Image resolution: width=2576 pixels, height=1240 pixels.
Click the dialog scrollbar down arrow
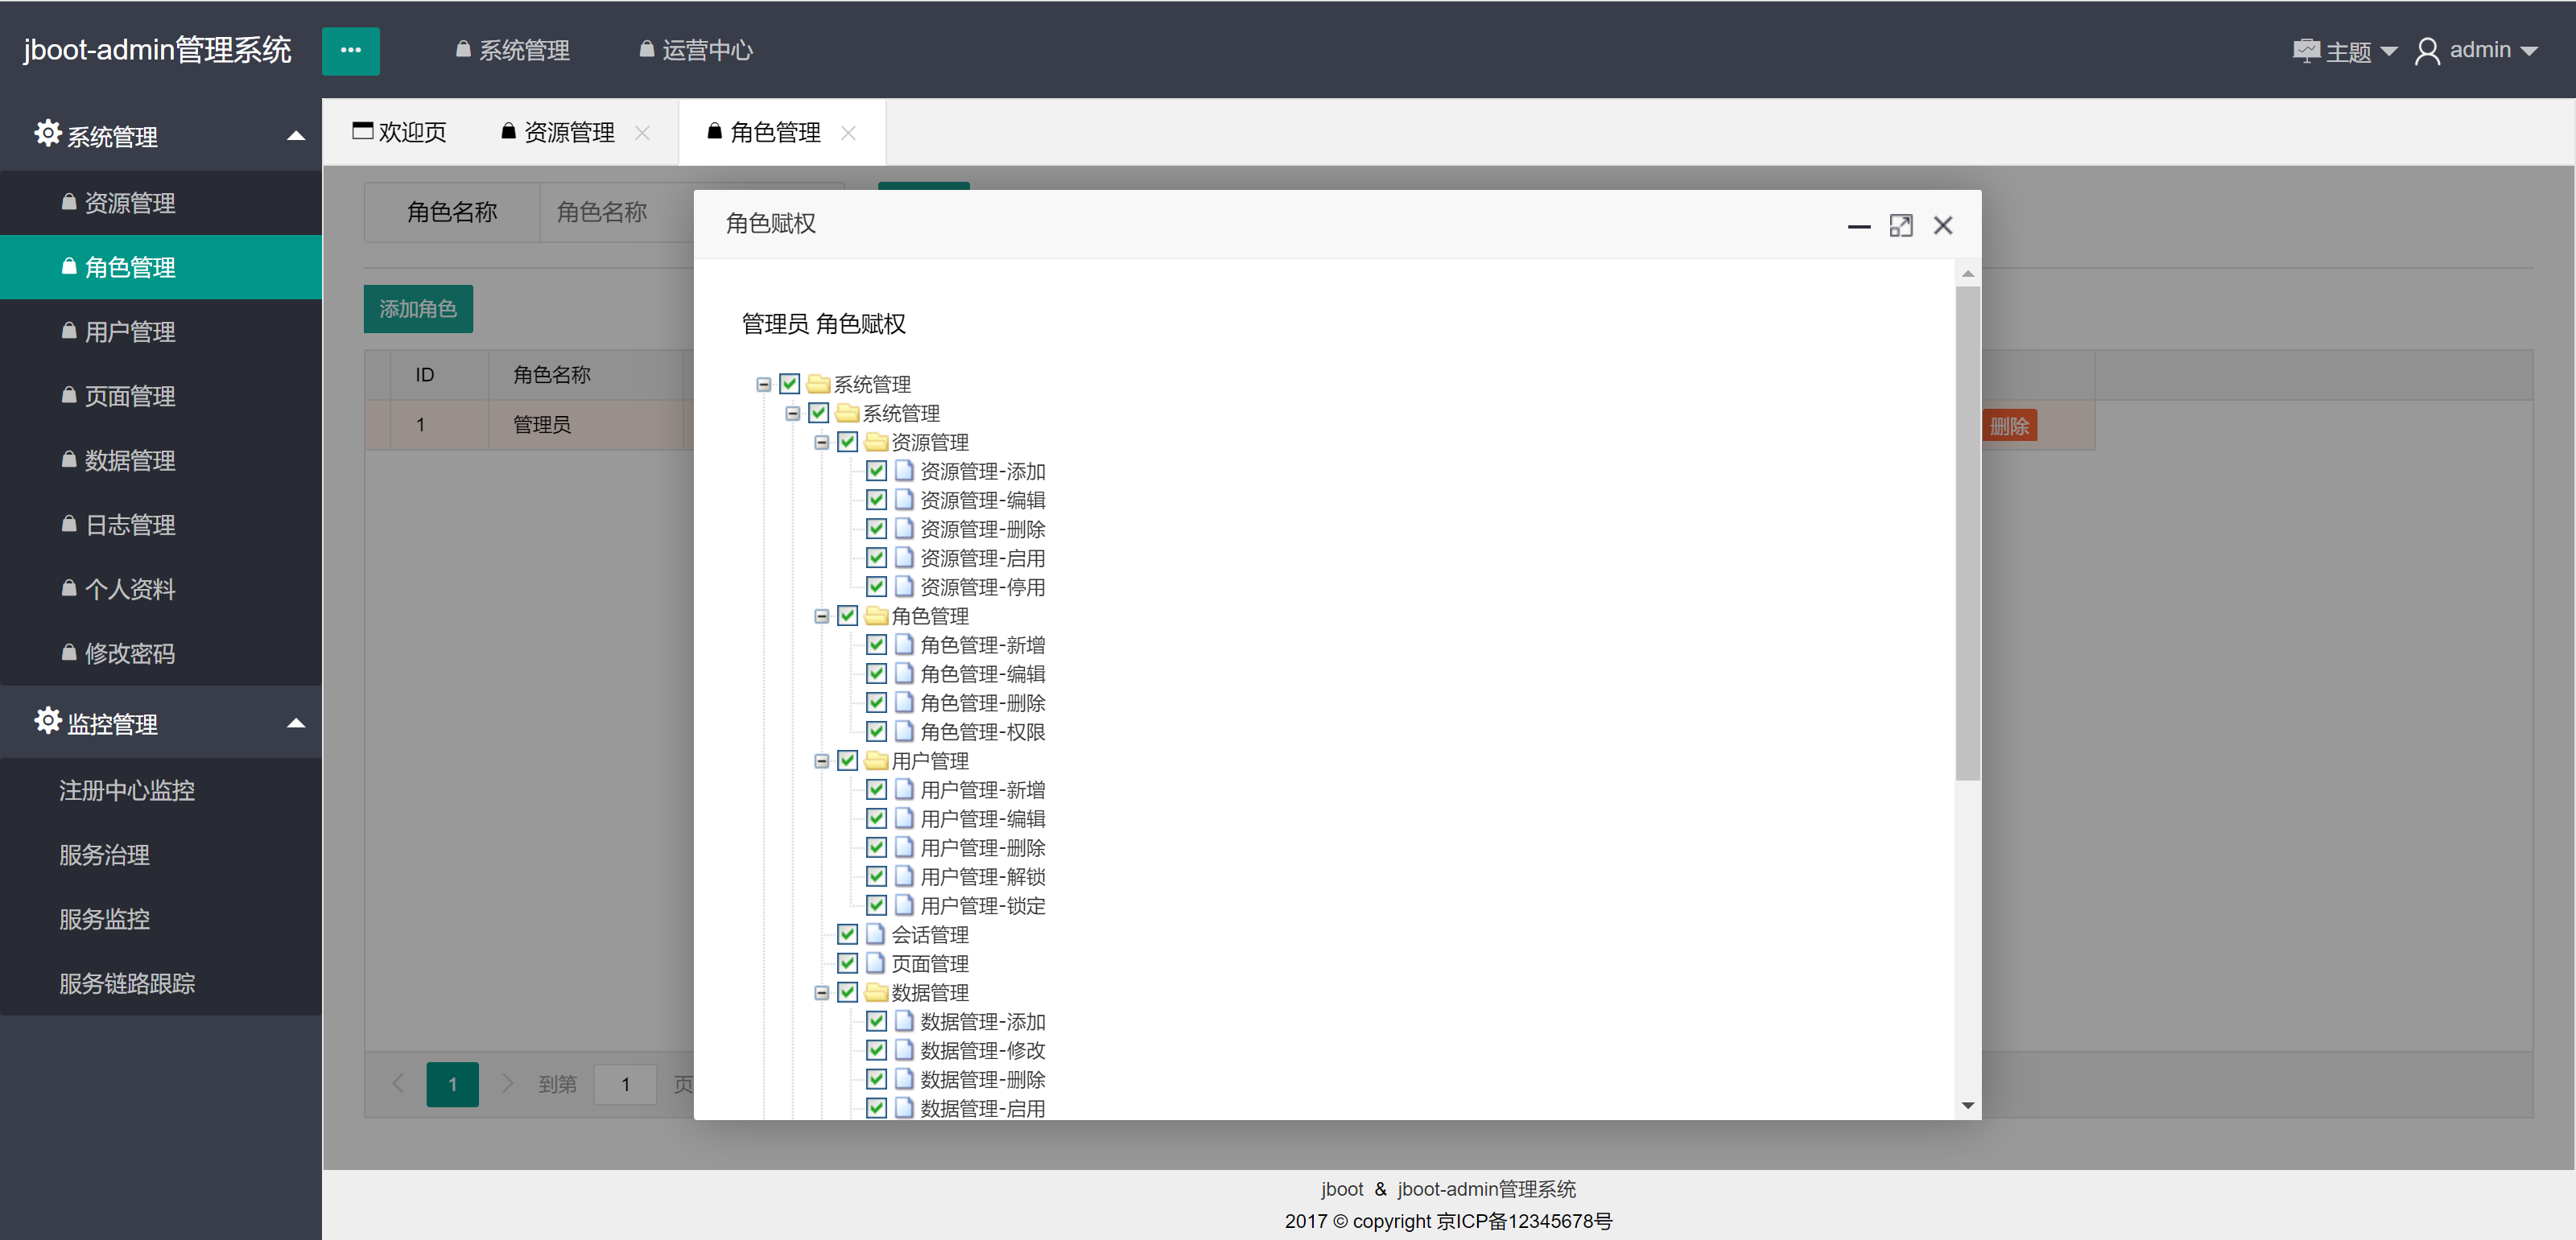pos(1967,1105)
